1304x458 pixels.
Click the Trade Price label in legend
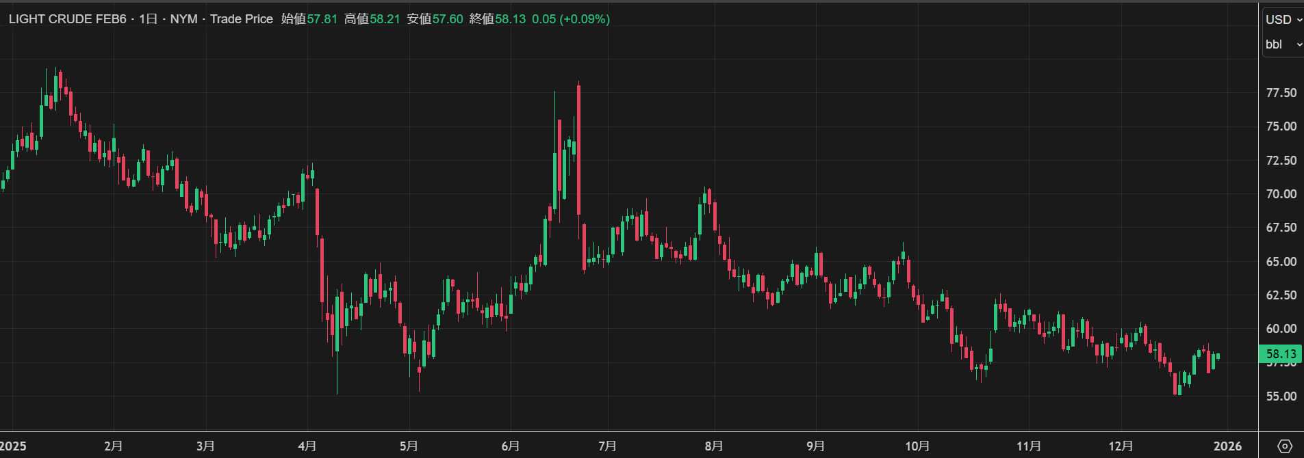click(x=241, y=19)
